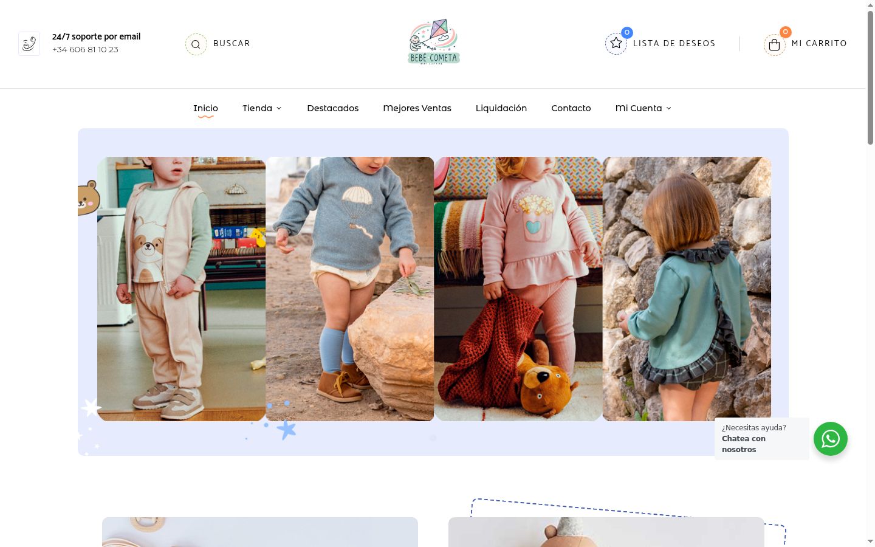This screenshot has width=875, height=547.
Task: Click the 'Chatea con nosotros' help bubble
Action: [x=762, y=439]
